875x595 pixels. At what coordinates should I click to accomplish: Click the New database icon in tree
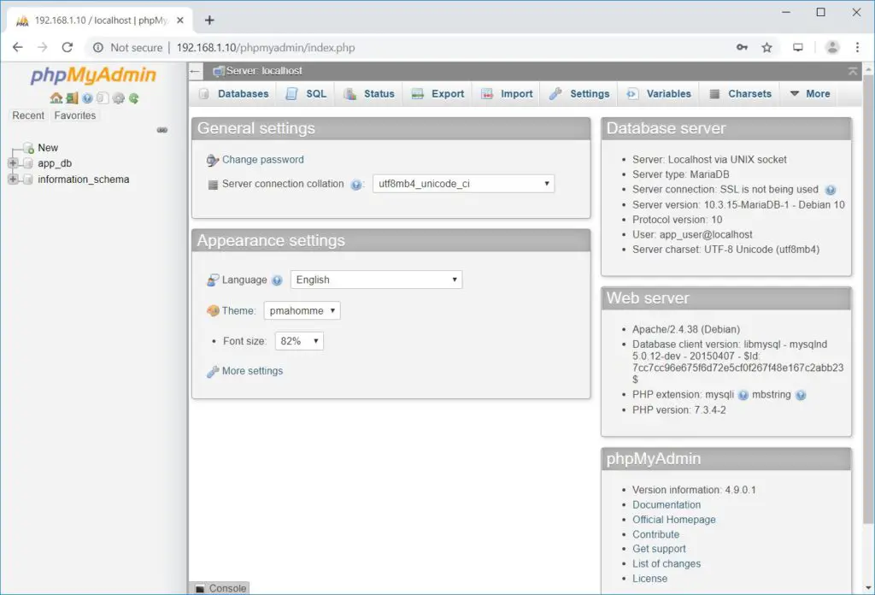pyautogui.click(x=28, y=148)
